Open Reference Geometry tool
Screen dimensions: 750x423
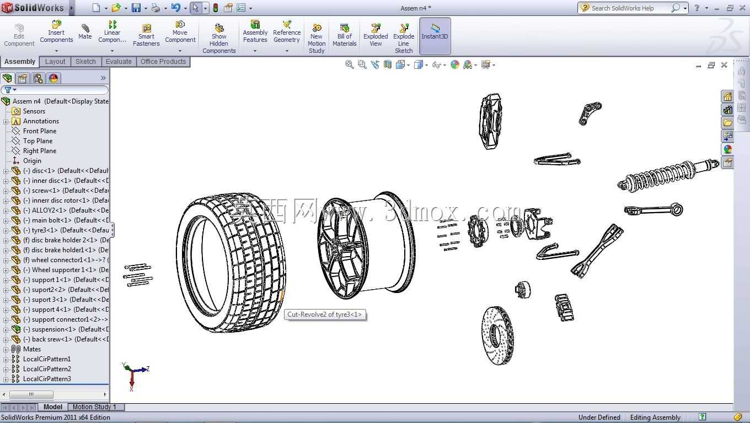(287, 32)
